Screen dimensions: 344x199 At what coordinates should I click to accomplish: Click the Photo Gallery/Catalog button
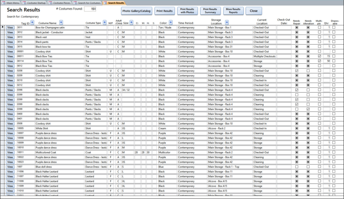136,10
